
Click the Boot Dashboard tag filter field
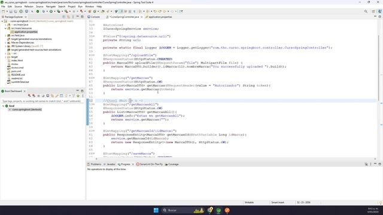(x=42, y=101)
